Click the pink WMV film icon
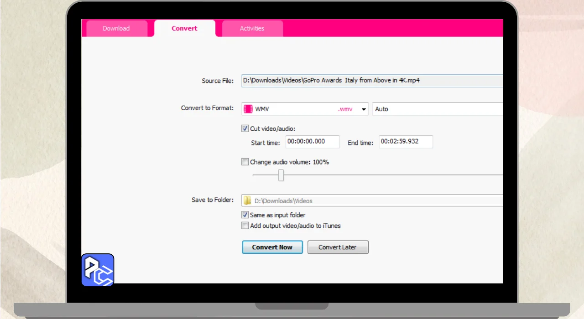Image resolution: width=584 pixels, height=319 pixels. (x=248, y=109)
